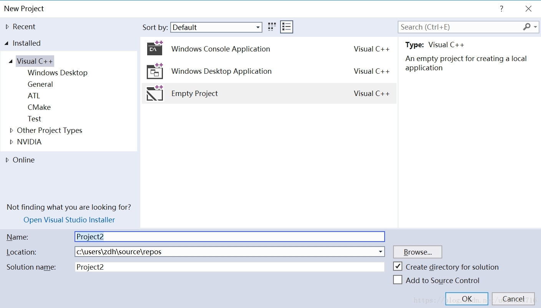Click the Installed section label
This screenshot has width=541, height=308.
point(27,43)
